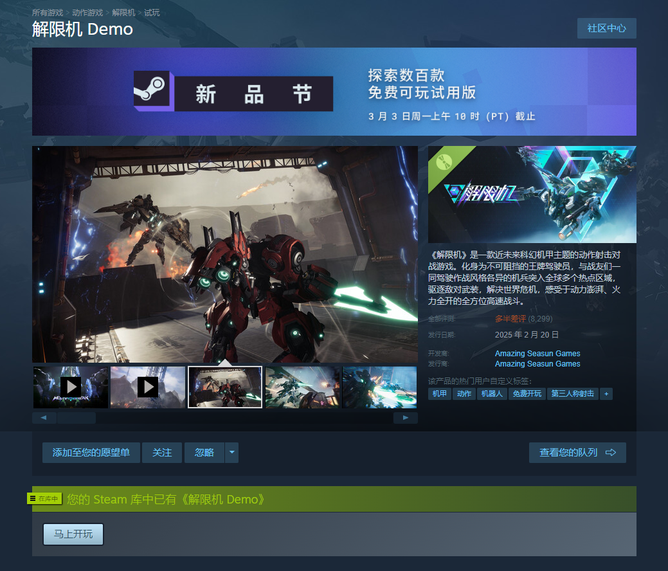Open the Steam 新品节 banner
The height and width of the screenshot is (571, 668).
[x=334, y=91]
